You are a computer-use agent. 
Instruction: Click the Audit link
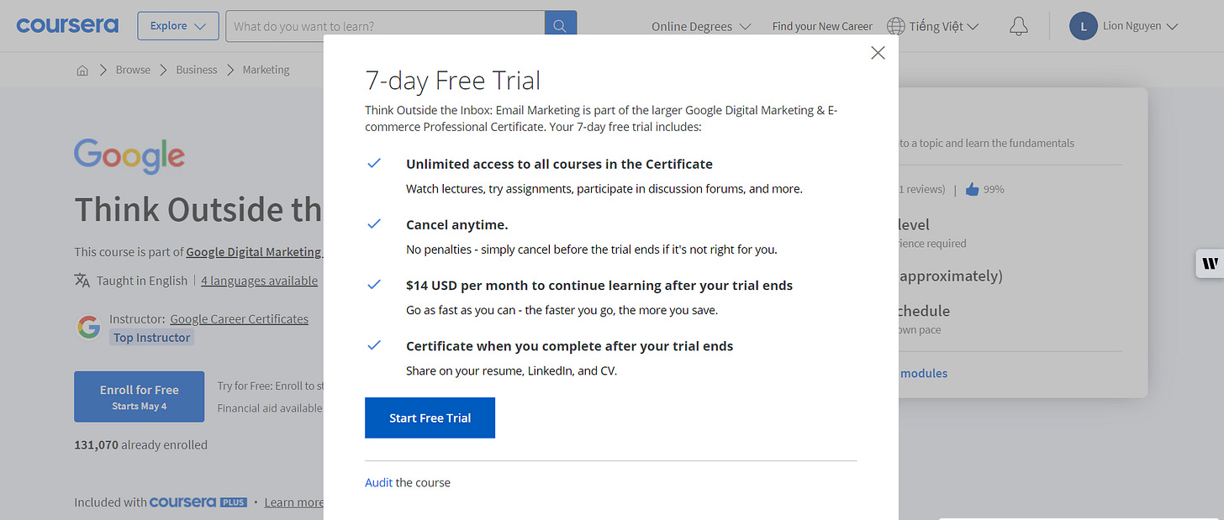[378, 483]
